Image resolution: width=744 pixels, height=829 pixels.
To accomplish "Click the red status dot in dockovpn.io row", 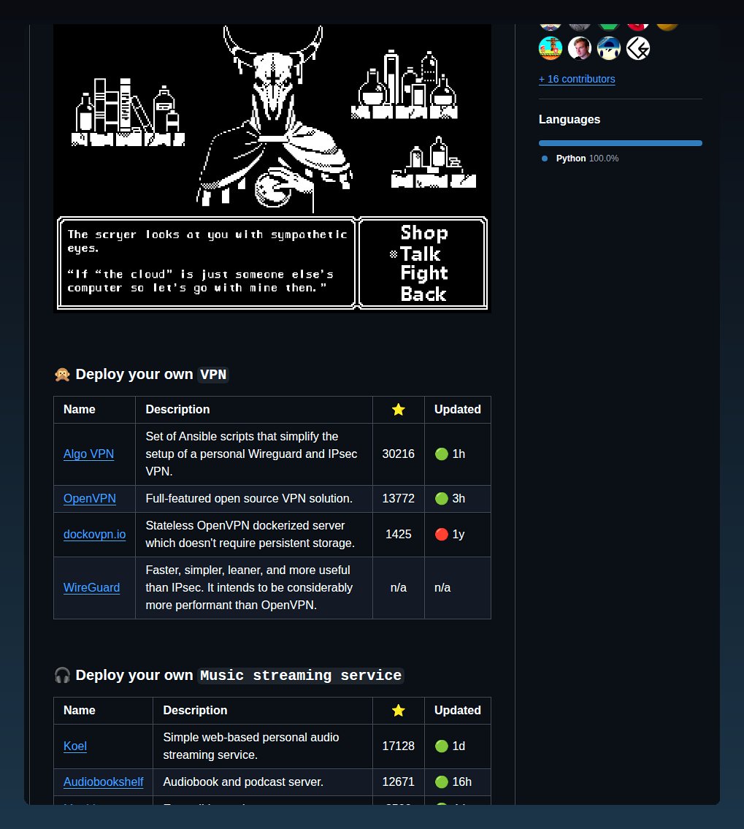I will point(442,535).
